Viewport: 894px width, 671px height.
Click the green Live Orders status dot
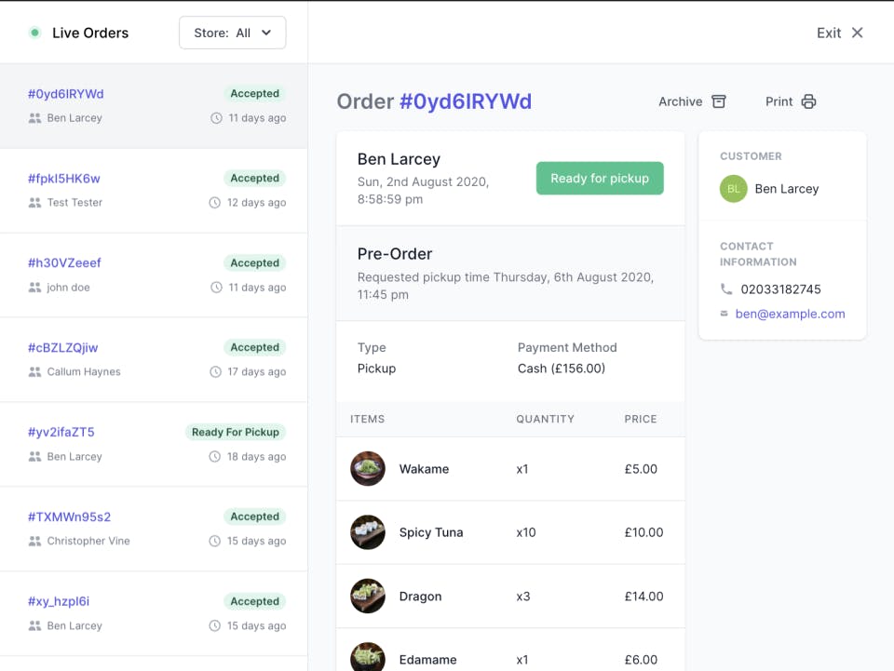click(x=34, y=33)
